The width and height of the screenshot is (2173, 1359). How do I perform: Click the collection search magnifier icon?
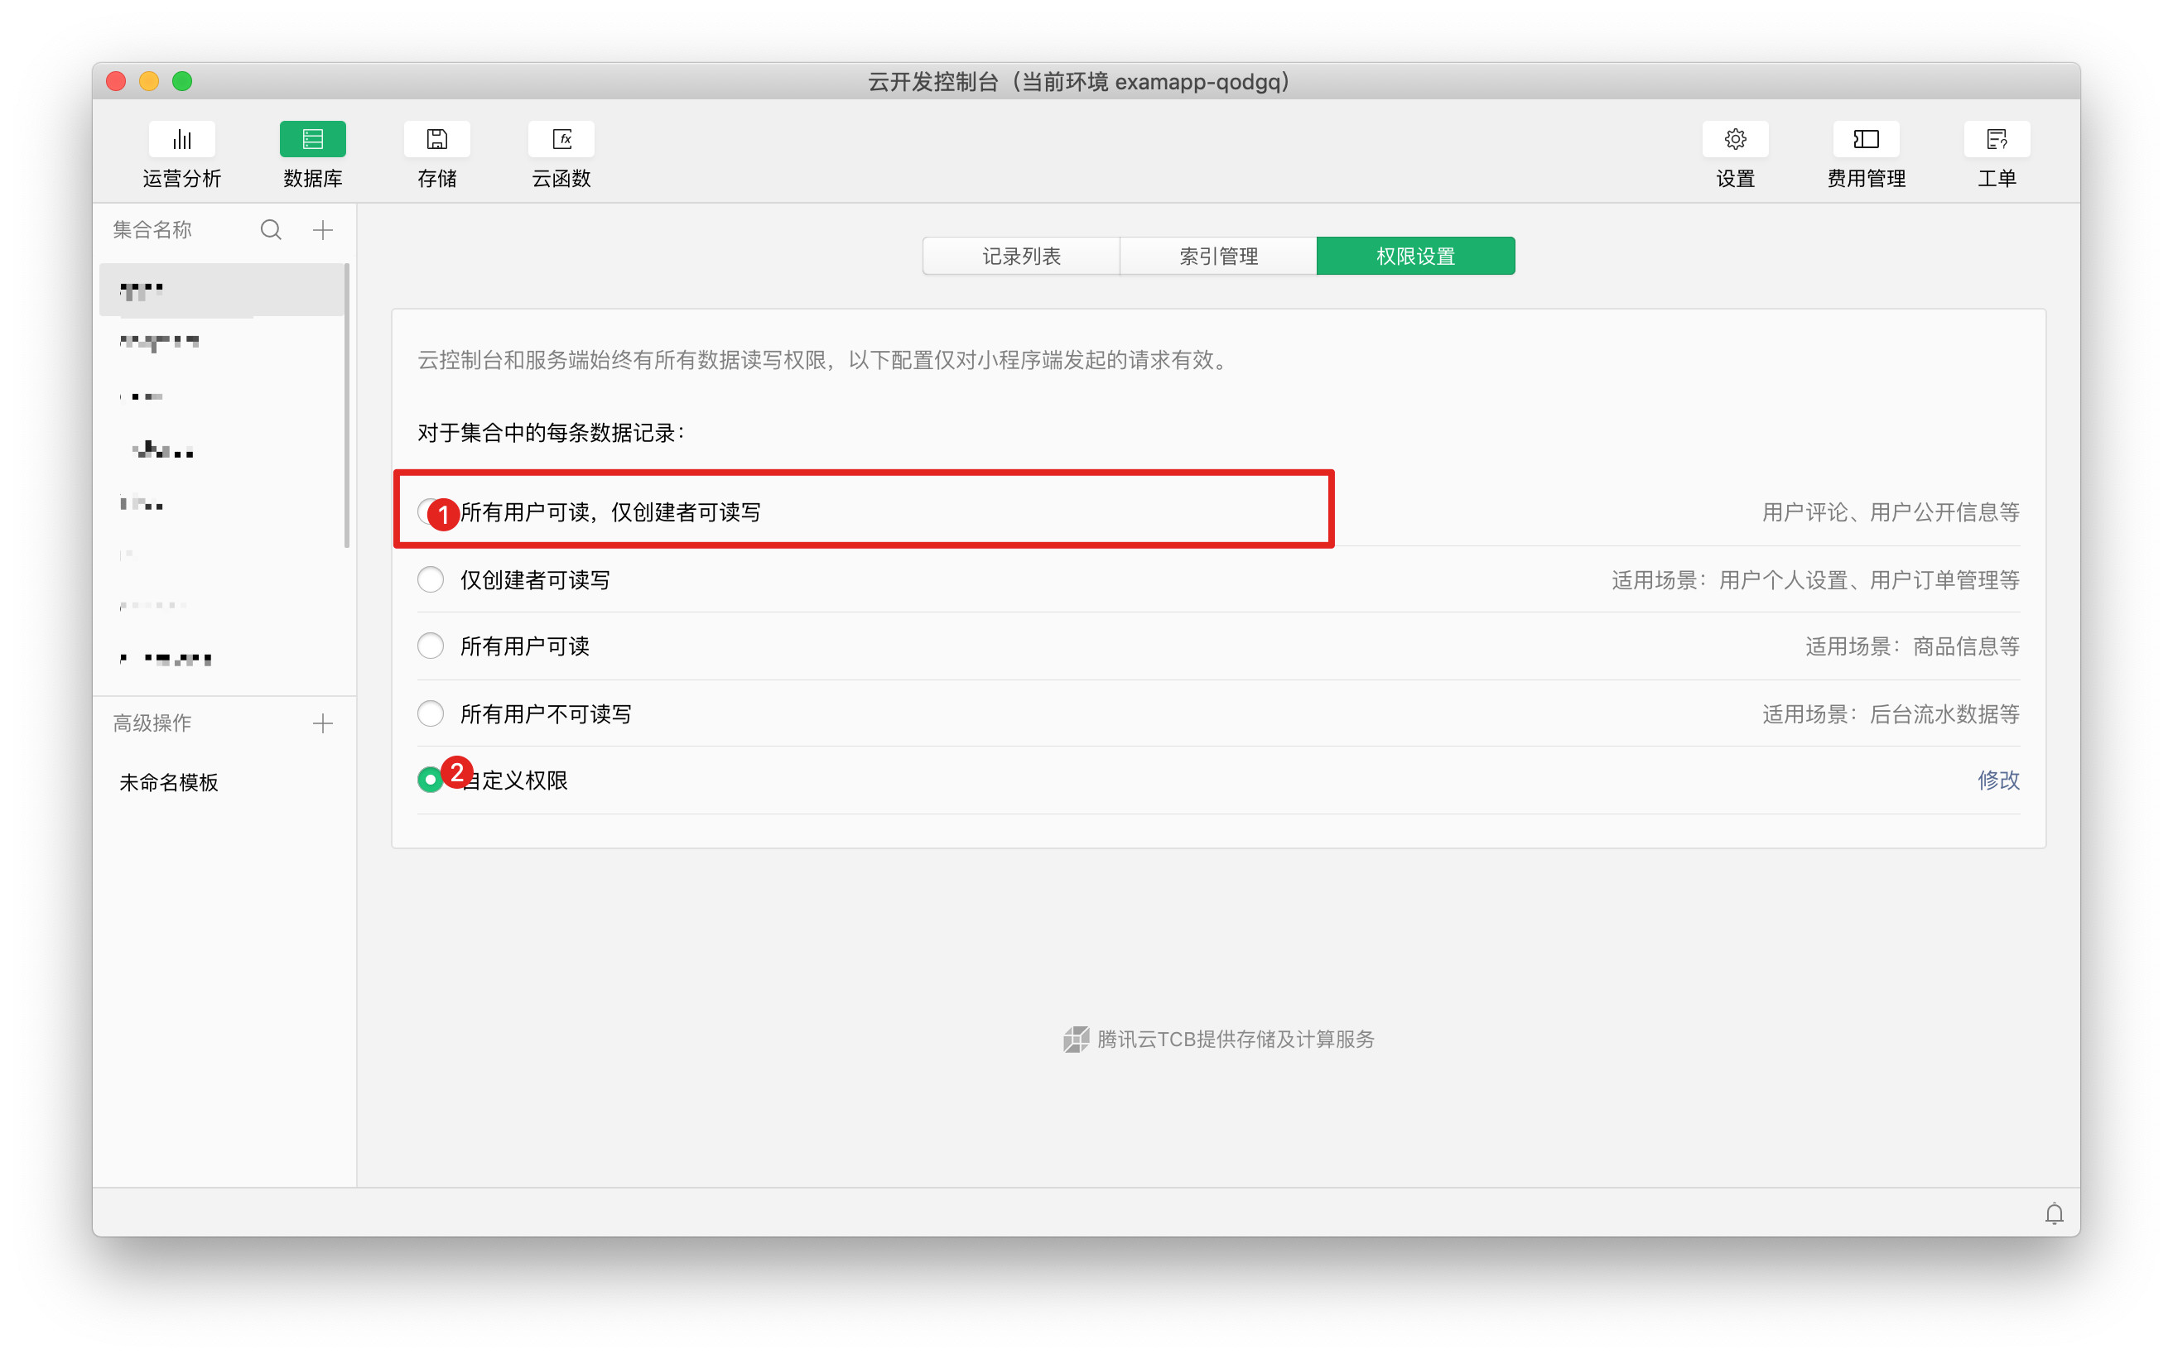pyautogui.click(x=271, y=230)
